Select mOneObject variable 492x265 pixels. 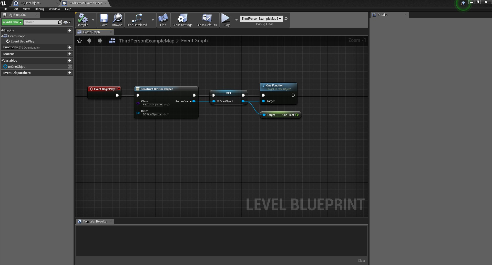[x=17, y=67]
